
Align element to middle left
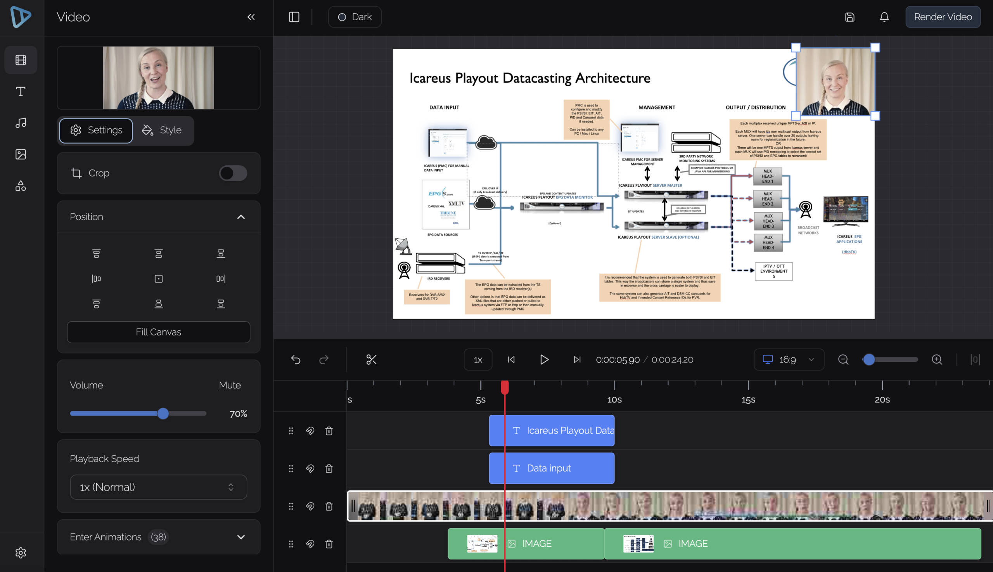[96, 279]
